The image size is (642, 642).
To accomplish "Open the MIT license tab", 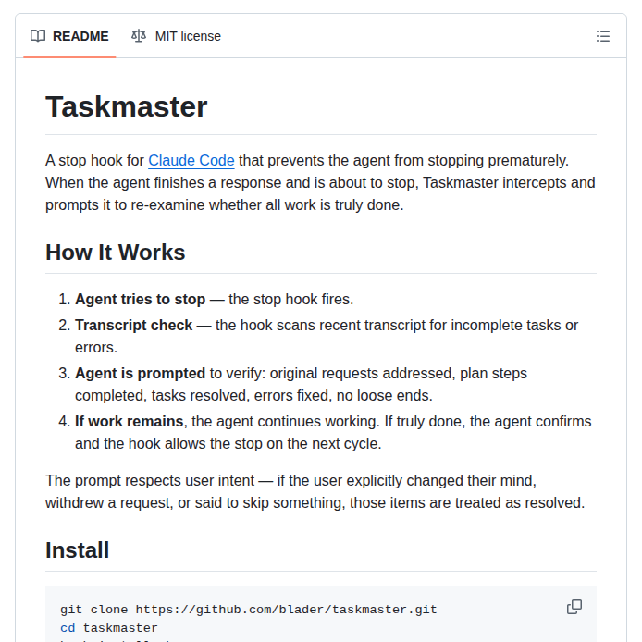I will (x=176, y=36).
